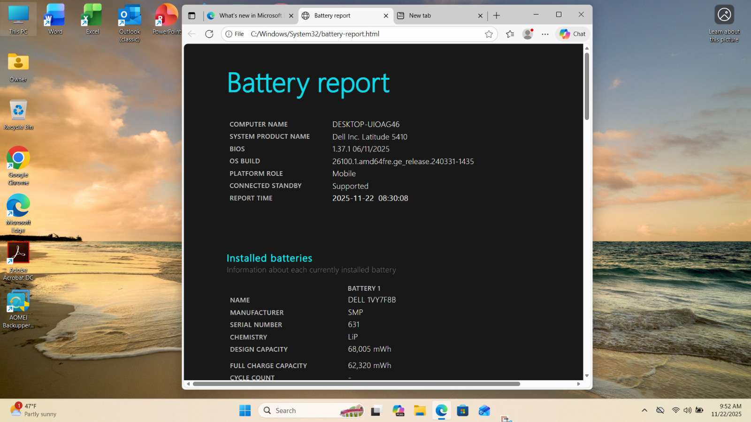Close the New tab tab
The height and width of the screenshot is (422, 751).
[x=480, y=15]
